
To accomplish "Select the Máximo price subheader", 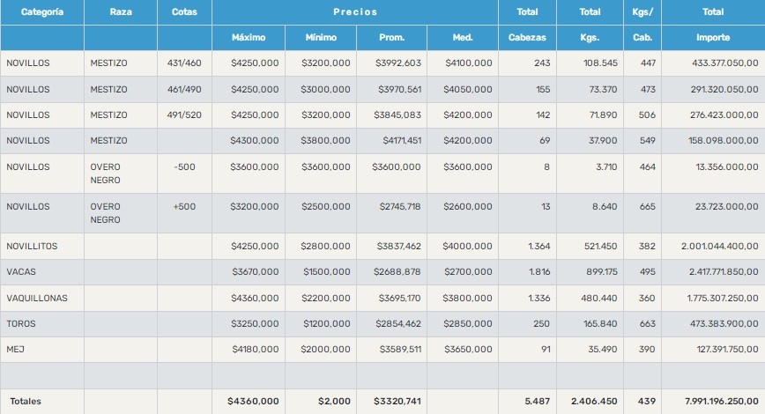I will click(249, 38).
